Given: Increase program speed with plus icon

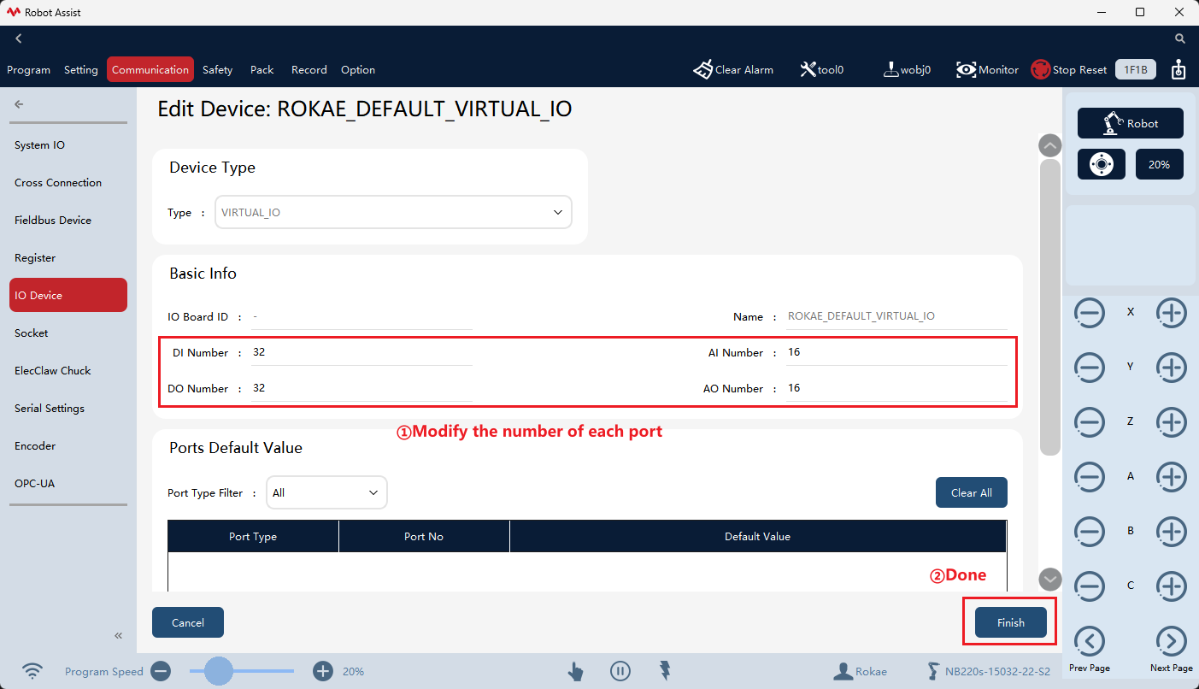Looking at the screenshot, I should click(322, 671).
